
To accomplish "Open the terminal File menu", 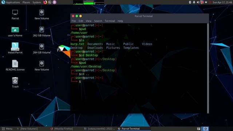I will click(x=74, y=21).
